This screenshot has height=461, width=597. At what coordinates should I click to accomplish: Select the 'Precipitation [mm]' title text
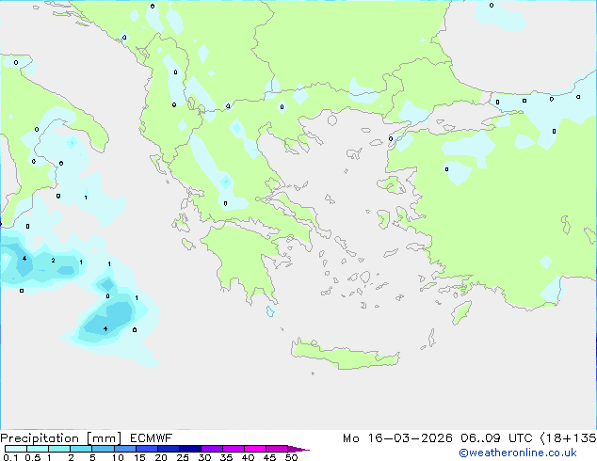(61, 438)
